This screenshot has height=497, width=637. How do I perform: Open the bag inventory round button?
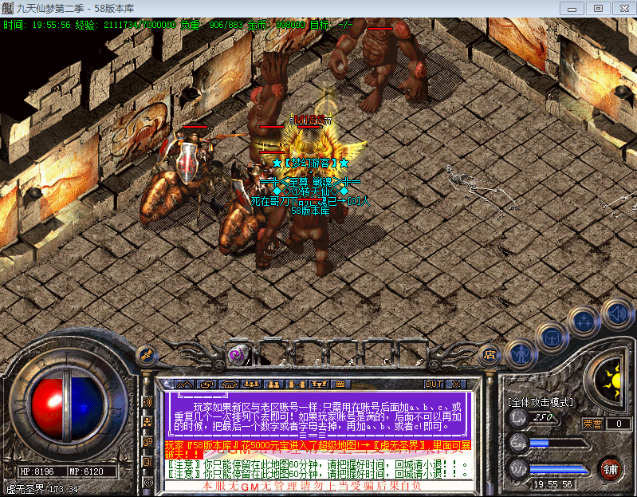553,337
